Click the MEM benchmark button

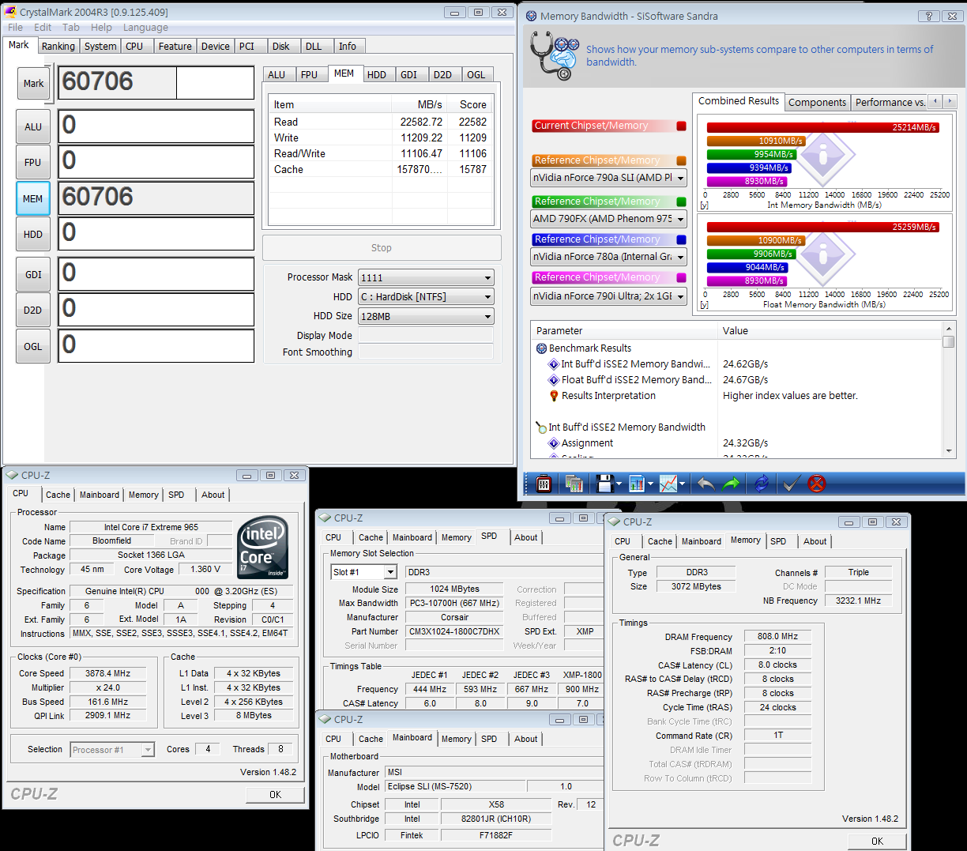(x=33, y=199)
